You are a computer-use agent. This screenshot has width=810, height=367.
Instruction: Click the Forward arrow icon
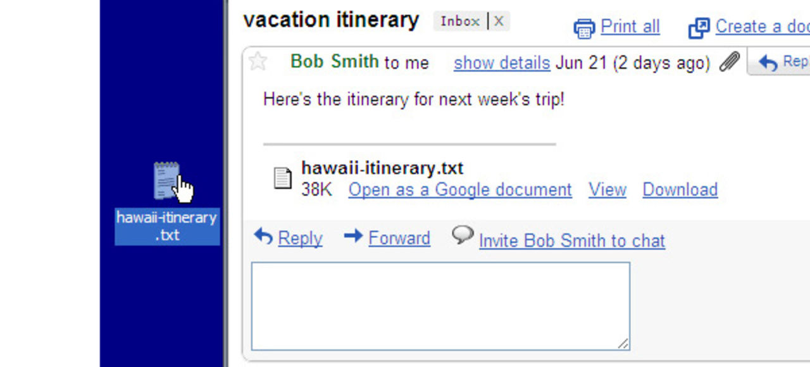[x=352, y=235]
